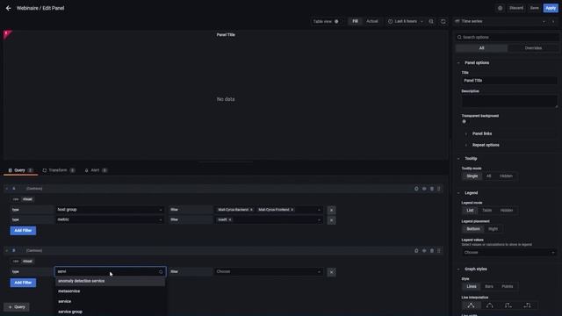The image size is (562, 316).
Task: Select step-before line interpolation icon
Action: coord(508,305)
